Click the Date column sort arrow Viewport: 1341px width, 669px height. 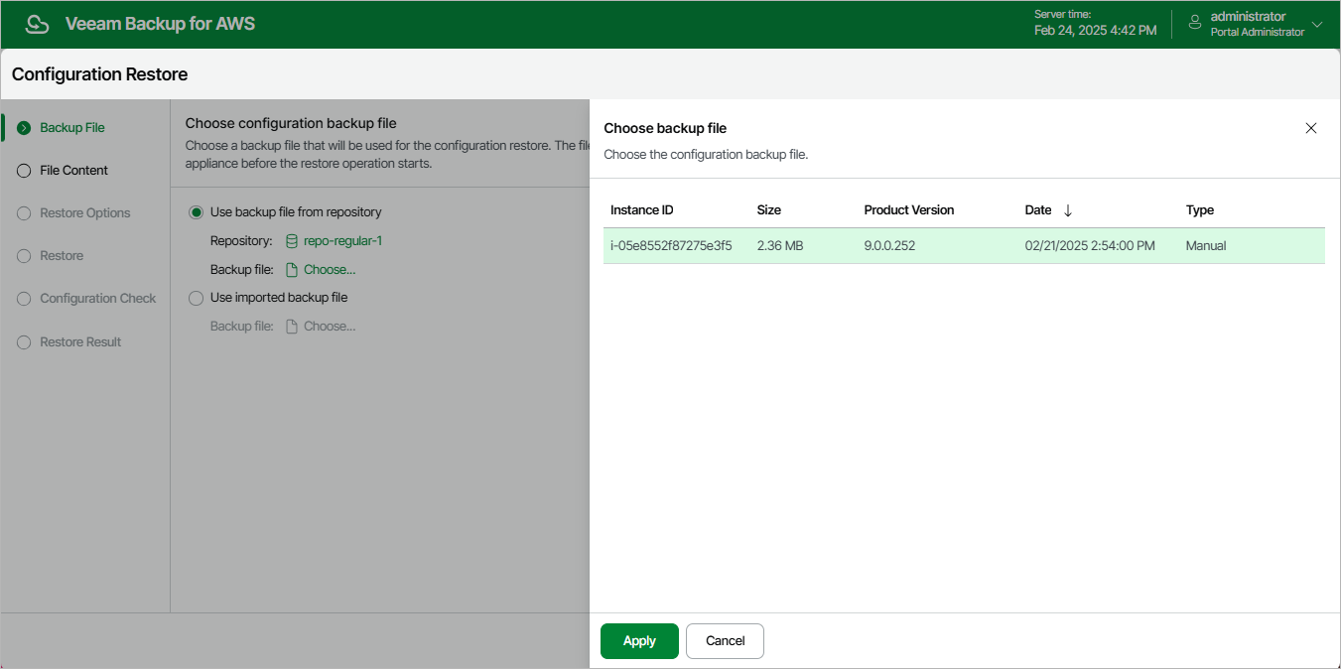point(1068,210)
